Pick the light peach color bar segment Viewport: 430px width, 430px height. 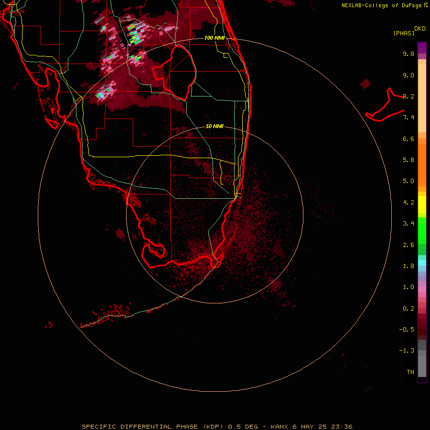click(x=422, y=98)
